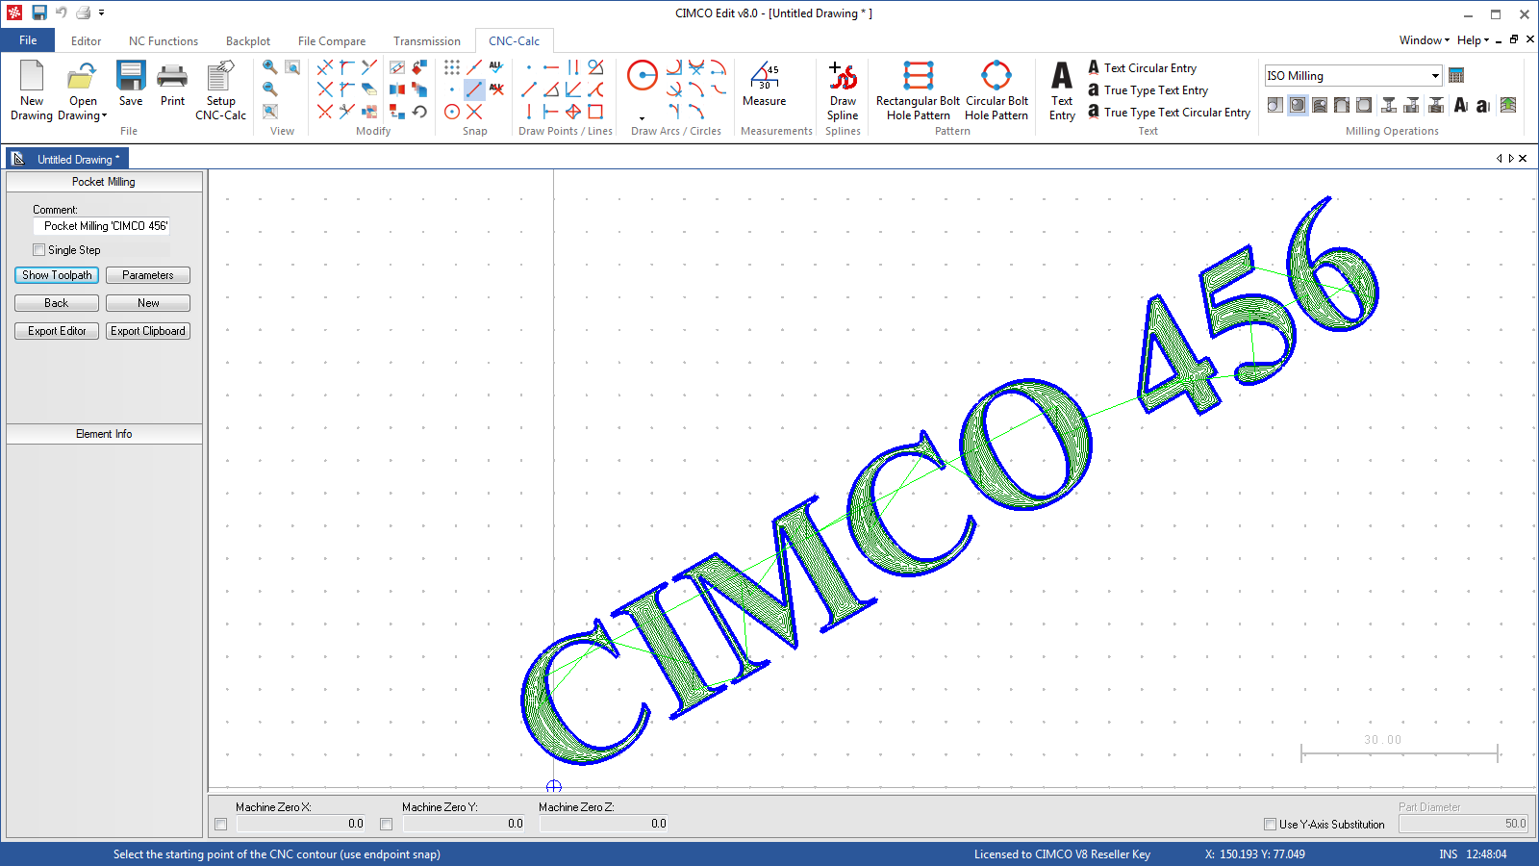Click the Zoom In magnifier icon
The height and width of the screenshot is (866, 1539).
[270, 67]
